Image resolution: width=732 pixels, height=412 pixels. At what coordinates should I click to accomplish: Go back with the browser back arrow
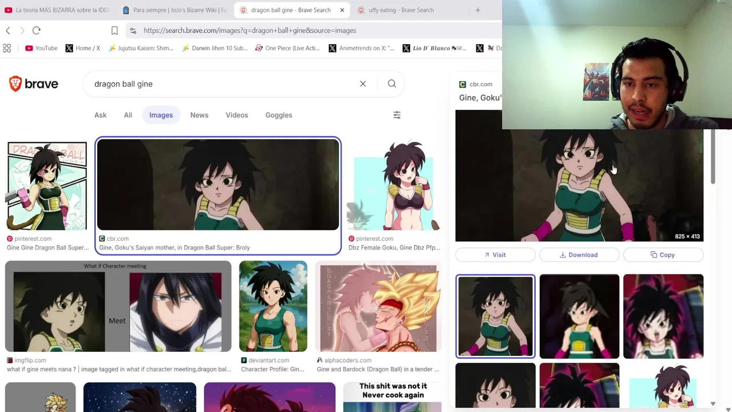[8, 30]
